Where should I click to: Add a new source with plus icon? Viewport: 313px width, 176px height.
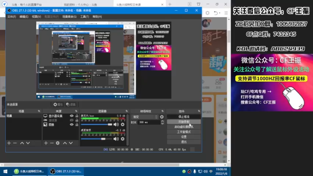coord(46,143)
